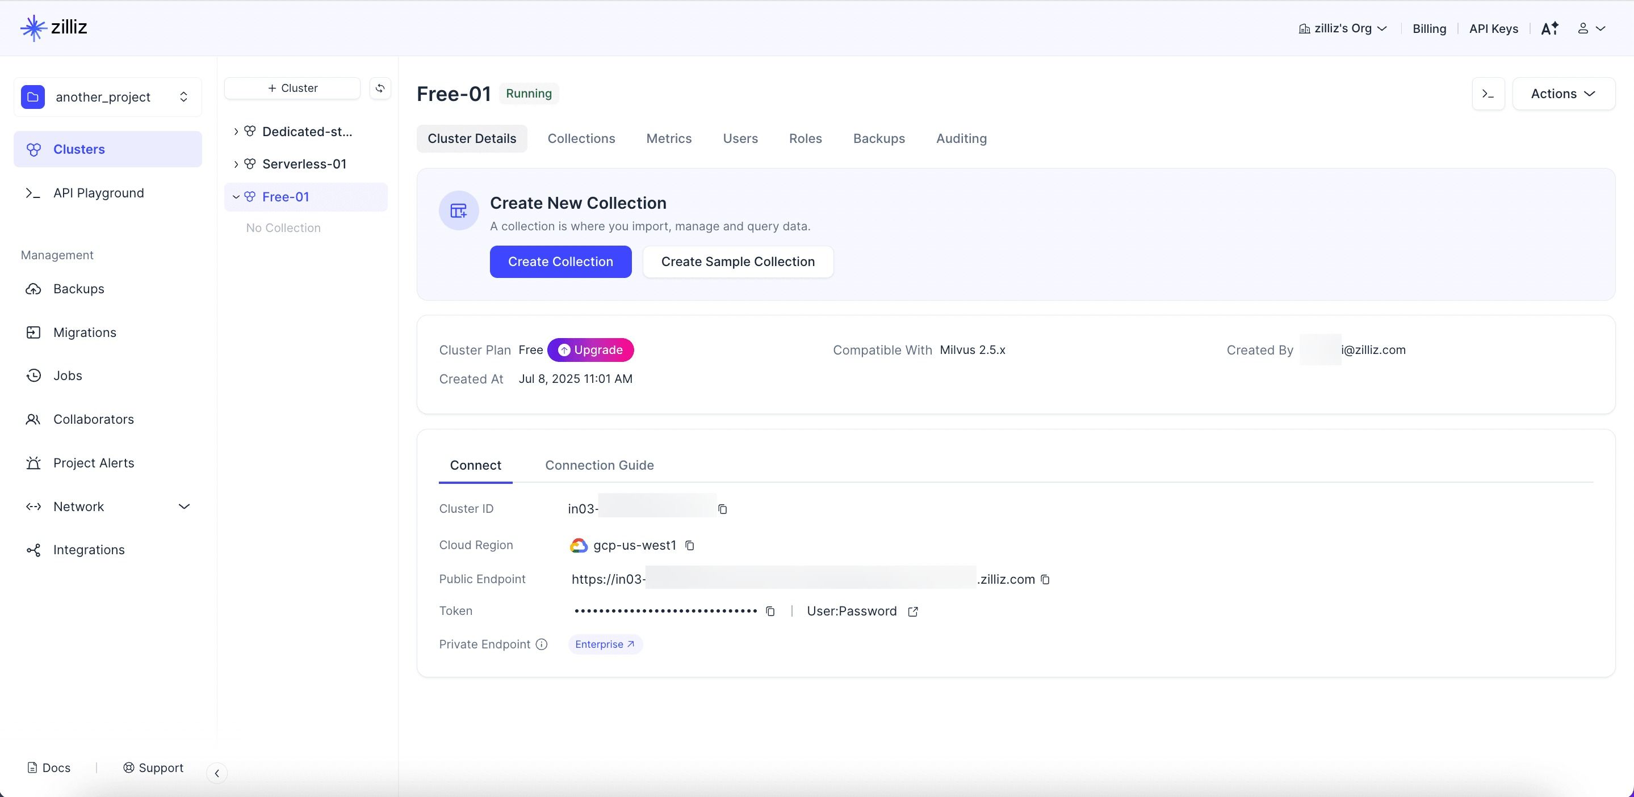Switch to the Auditing tab
Viewport: 1634px width, 797px height.
(x=961, y=138)
